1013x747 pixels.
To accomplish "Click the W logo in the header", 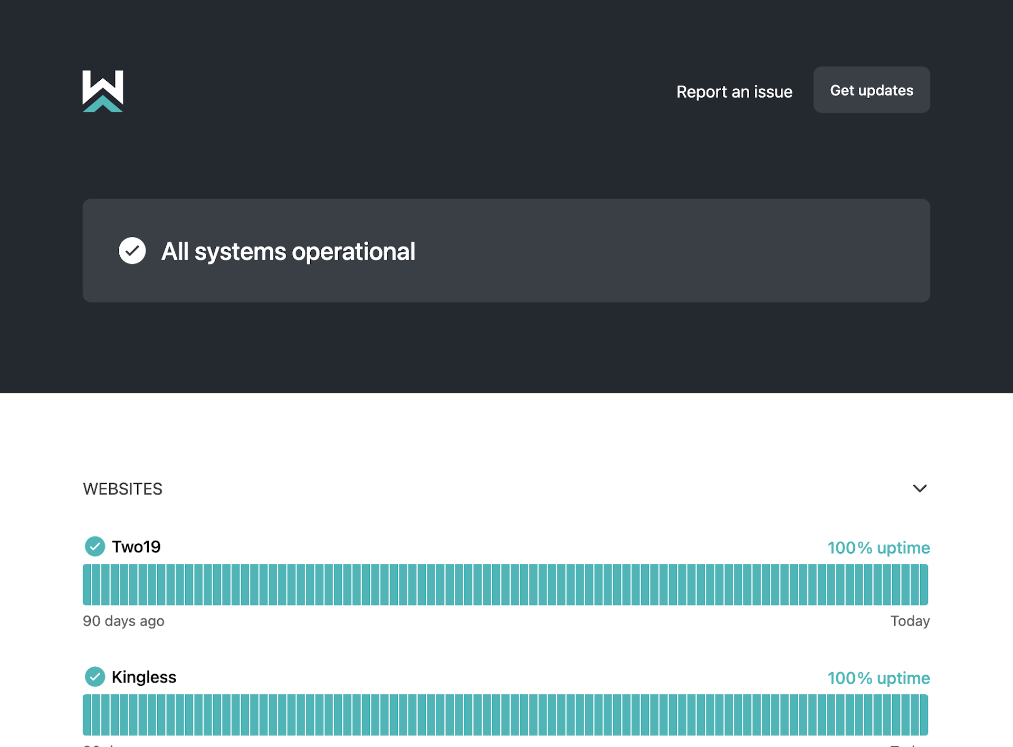I will 103,91.
